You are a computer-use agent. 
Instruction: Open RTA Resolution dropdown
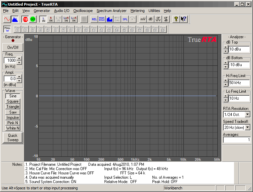pos(248,114)
